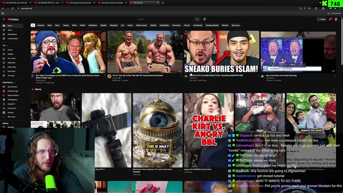Open the Sam Hyde & Kurt Metzger video thumbnail
343x193 pixels.
[x=68, y=52]
